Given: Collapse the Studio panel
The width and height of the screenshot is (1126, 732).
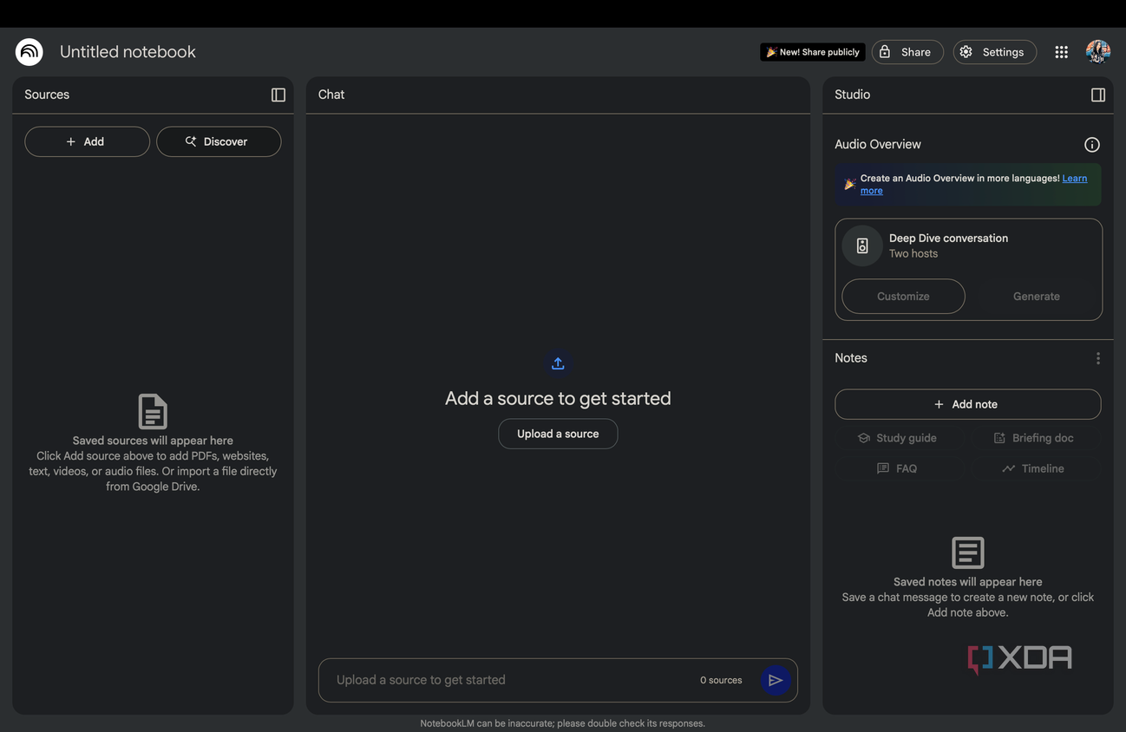Looking at the screenshot, I should (1097, 95).
